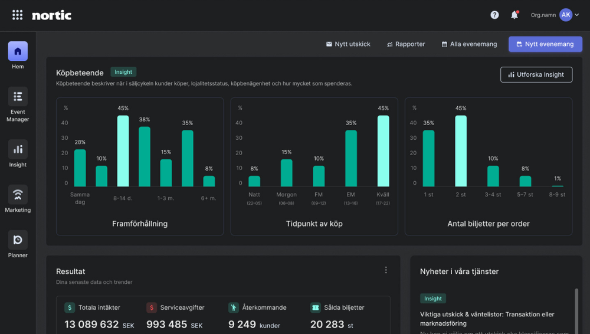Click the 13 089 632 SEK value
Screen dimensions: 590x334
pos(99,325)
